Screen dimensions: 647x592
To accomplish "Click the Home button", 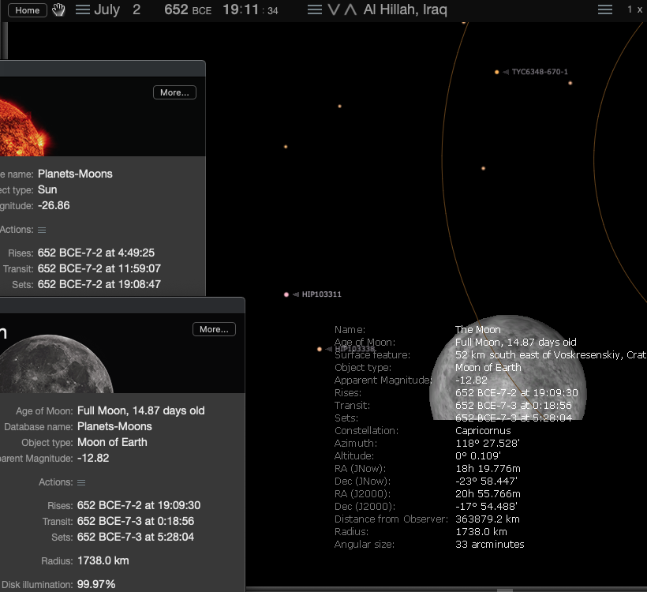I will point(28,10).
